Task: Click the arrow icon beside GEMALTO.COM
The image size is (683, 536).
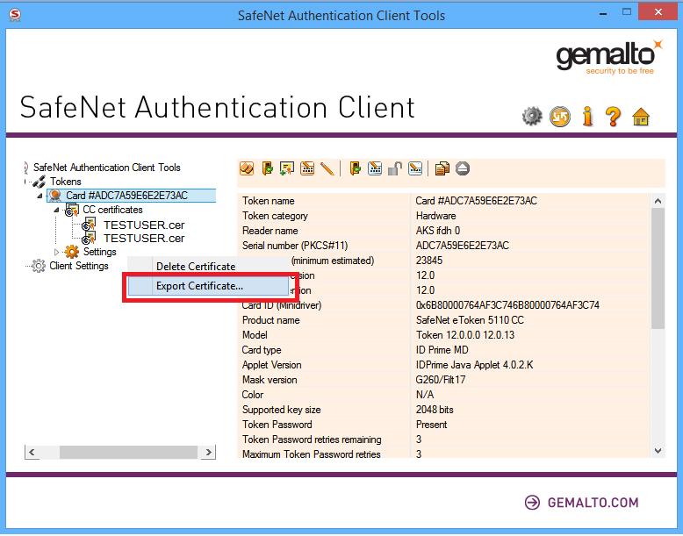Action: (532, 502)
